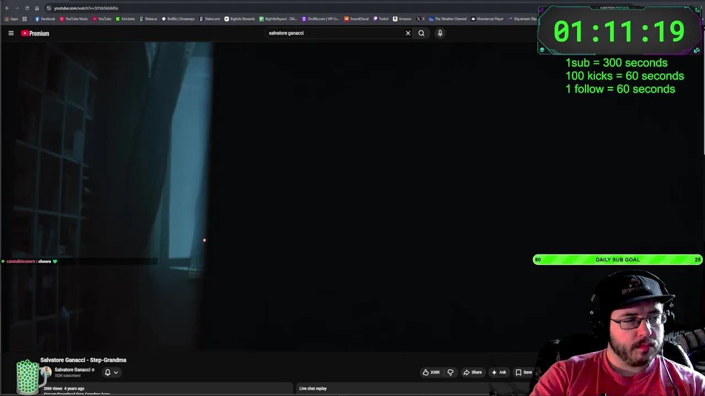The height and width of the screenshot is (396, 705).
Task: Go back with the browser back arrow
Action: [7, 8]
